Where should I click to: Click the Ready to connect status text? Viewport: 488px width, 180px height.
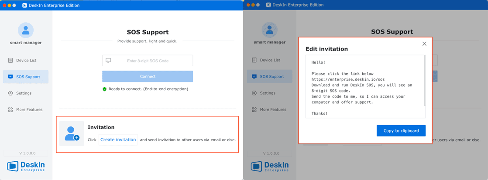[148, 89]
